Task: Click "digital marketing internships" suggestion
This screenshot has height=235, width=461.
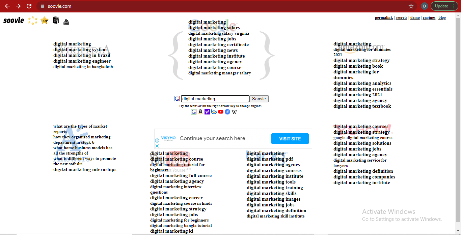Action: tap(85, 169)
